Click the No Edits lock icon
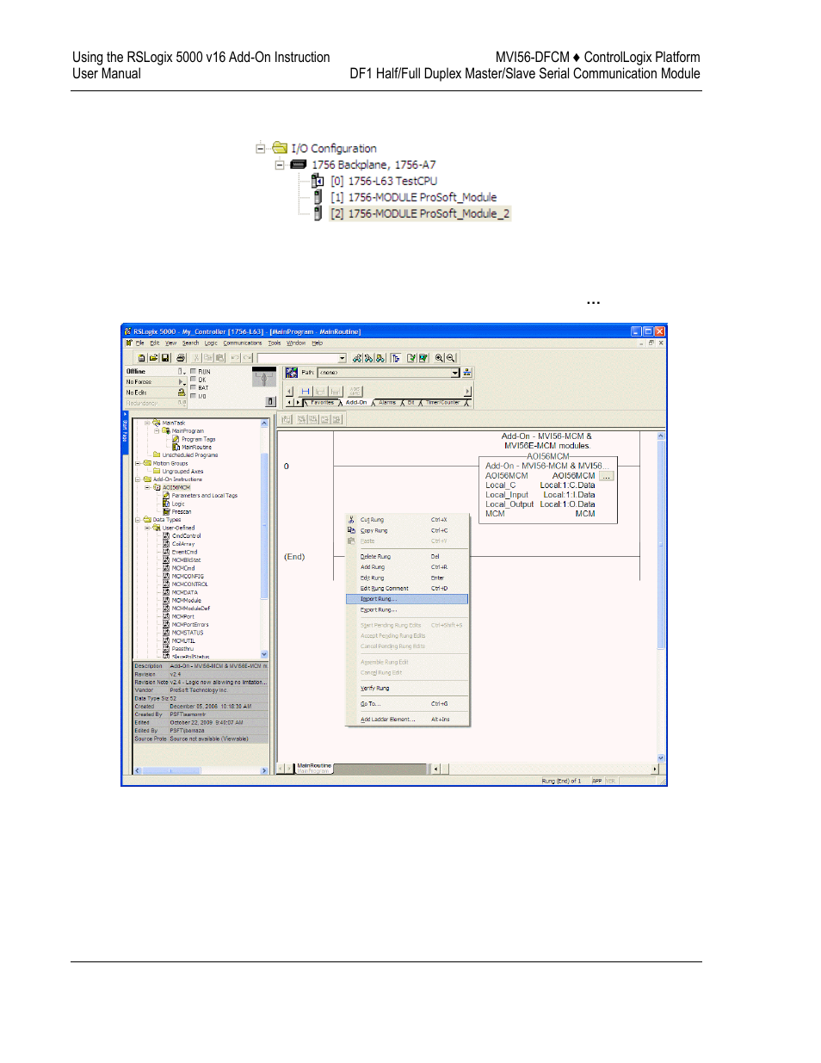This screenshot has height=1063, width=821. (x=182, y=392)
